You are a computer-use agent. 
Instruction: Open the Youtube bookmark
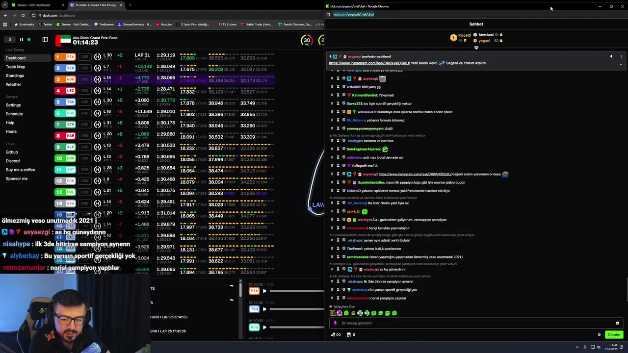coord(164,24)
